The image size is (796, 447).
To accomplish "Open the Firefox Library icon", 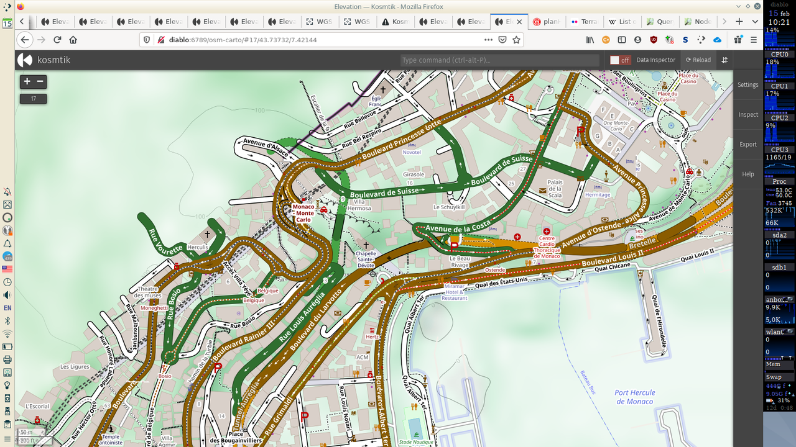I will (x=590, y=40).
